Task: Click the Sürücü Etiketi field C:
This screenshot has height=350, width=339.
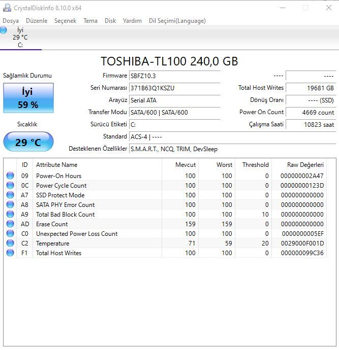Action: pos(175,125)
